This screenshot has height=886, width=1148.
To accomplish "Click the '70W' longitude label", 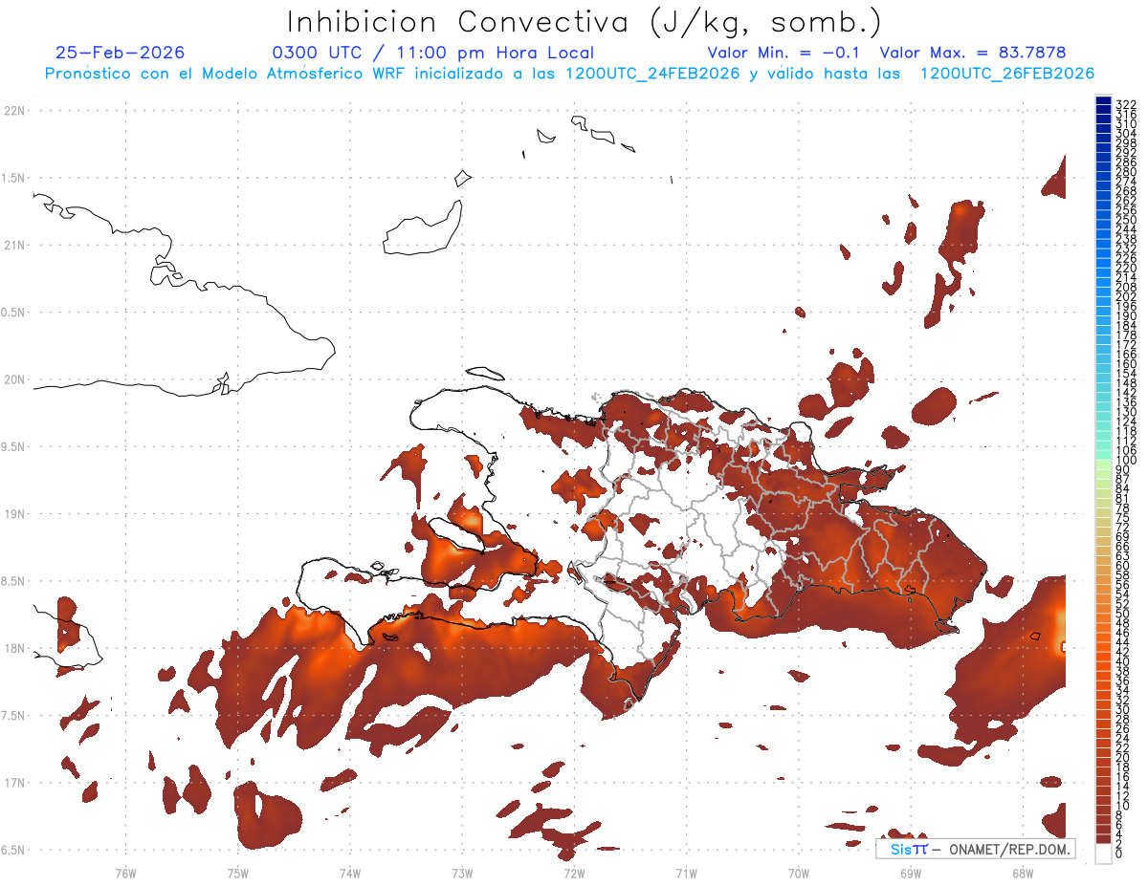I will pyautogui.click(x=798, y=873).
